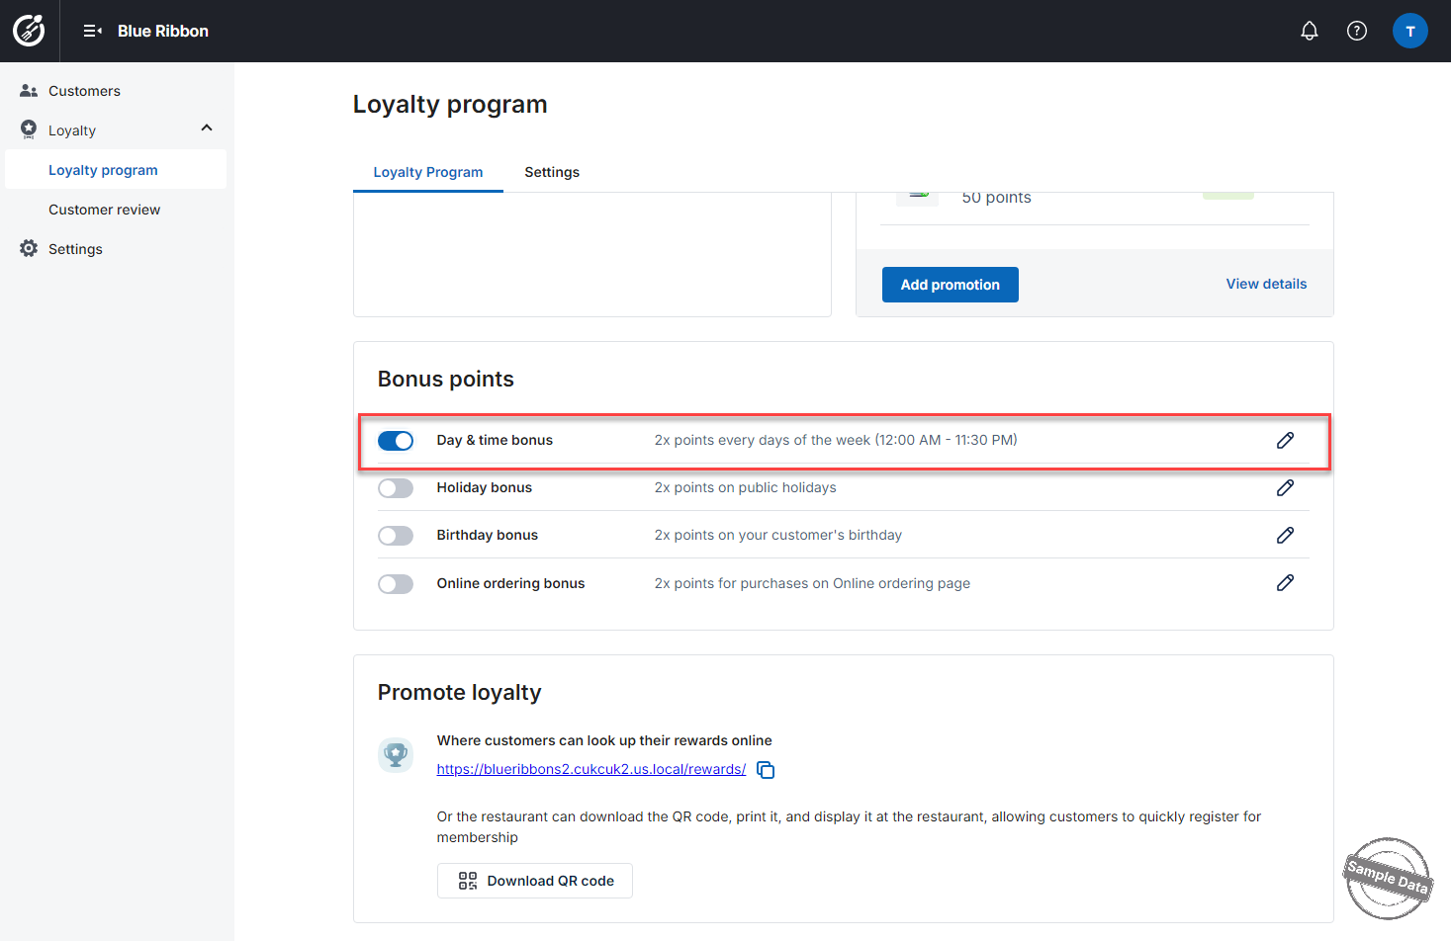Click the Bonus points heading
The width and height of the screenshot is (1451, 941).
[x=446, y=379]
